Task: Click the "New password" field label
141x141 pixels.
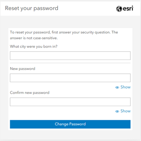Action: click(23, 69)
